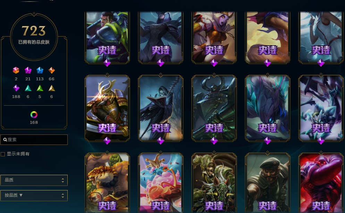Open the soldier with beret skin card
Screen dimensions: 345x213
[268, 183]
